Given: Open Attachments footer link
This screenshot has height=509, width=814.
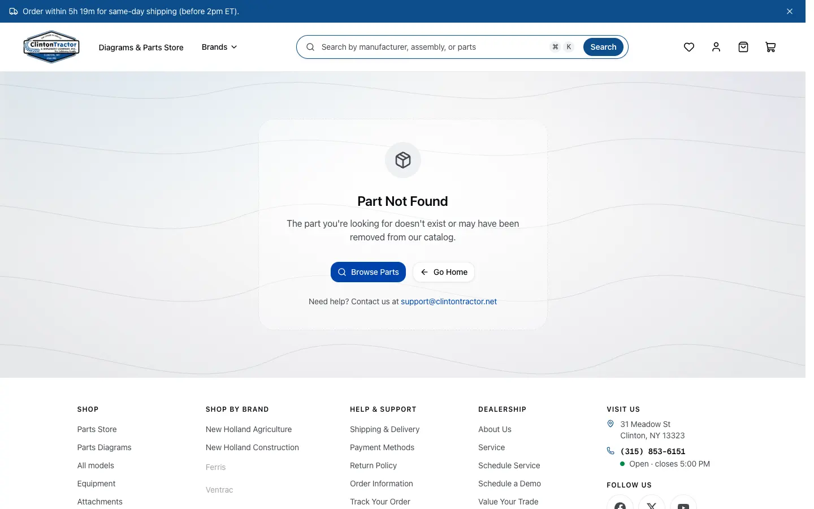Looking at the screenshot, I should pyautogui.click(x=100, y=502).
